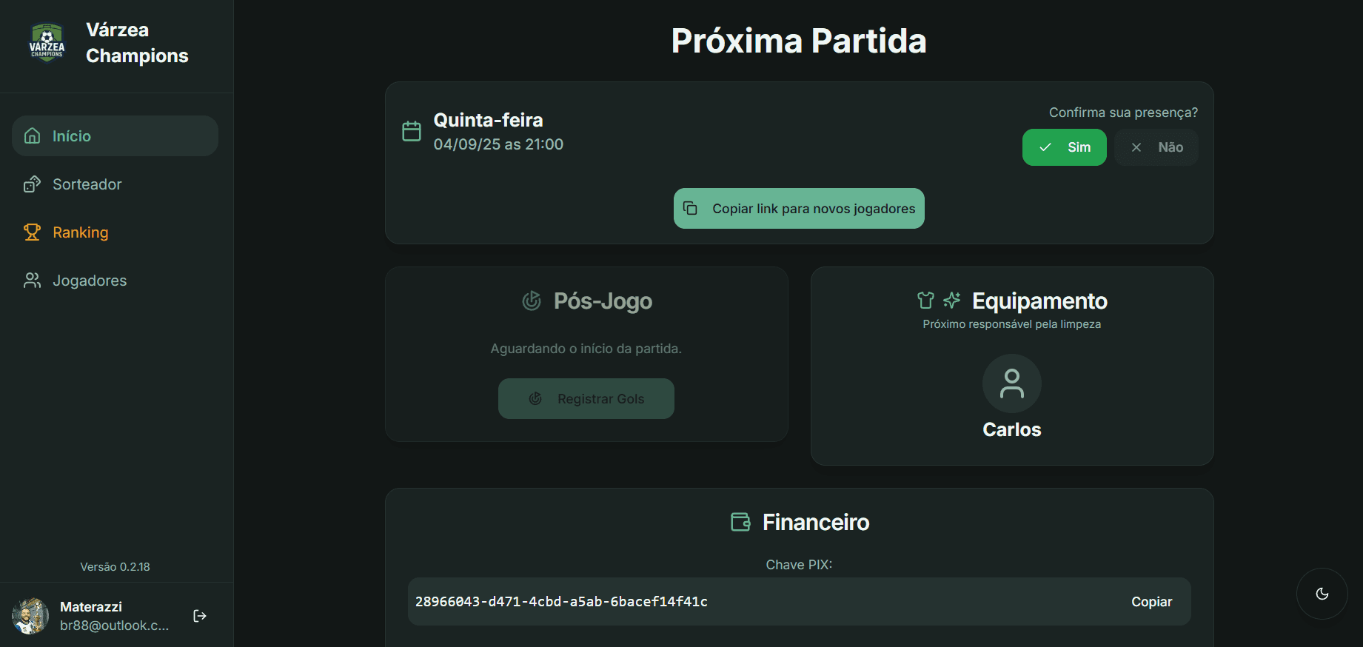The width and height of the screenshot is (1363, 647).
Task: Copy link para novos jogadores
Action: (x=799, y=209)
